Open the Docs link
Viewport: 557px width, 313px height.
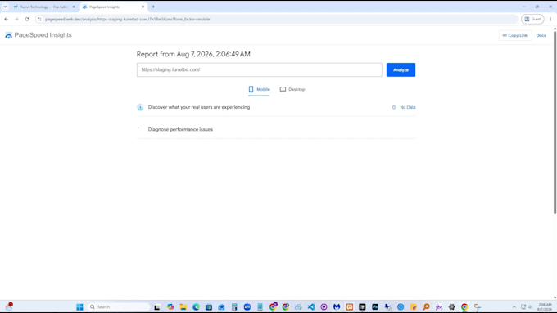tap(541, 35)
